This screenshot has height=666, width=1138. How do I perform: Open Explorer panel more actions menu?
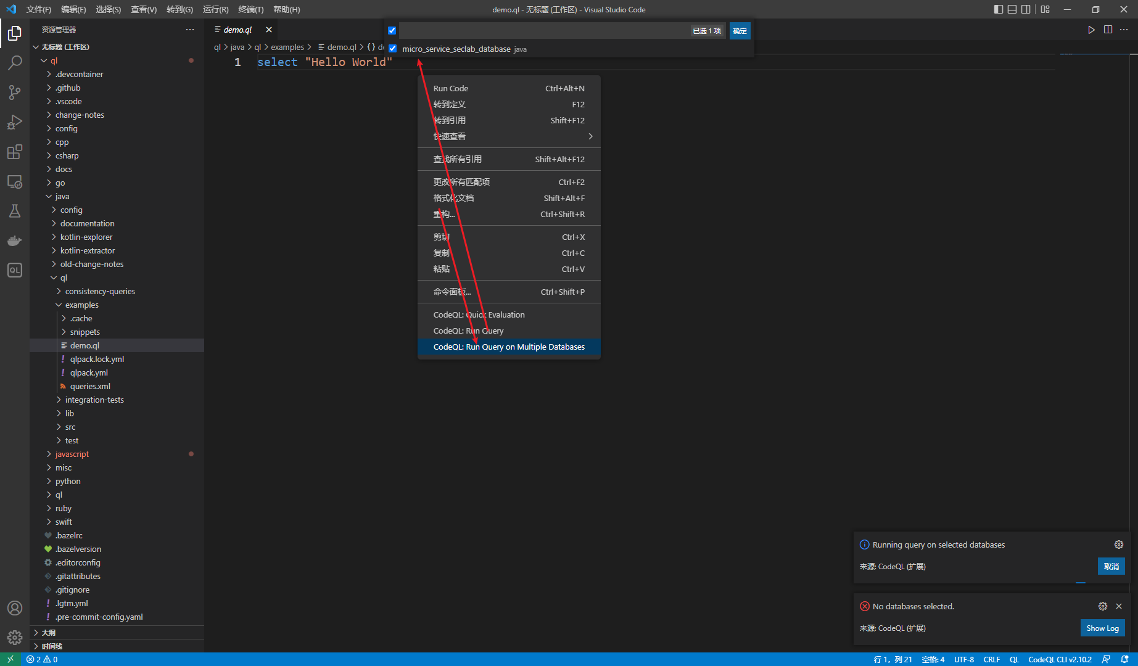click(x=190, y=30)
